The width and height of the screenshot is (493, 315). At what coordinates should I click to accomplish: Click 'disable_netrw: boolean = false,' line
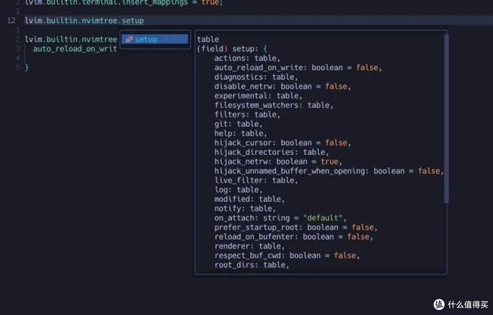pyautogui.click(x=283, y=86)
